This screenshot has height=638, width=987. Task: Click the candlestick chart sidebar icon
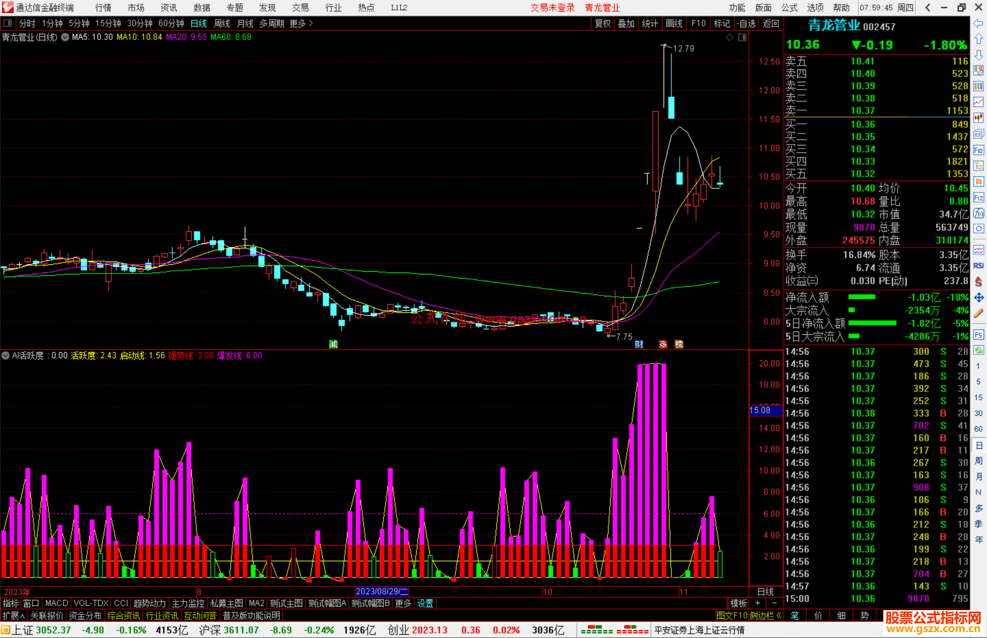click(x=978, y=118)
